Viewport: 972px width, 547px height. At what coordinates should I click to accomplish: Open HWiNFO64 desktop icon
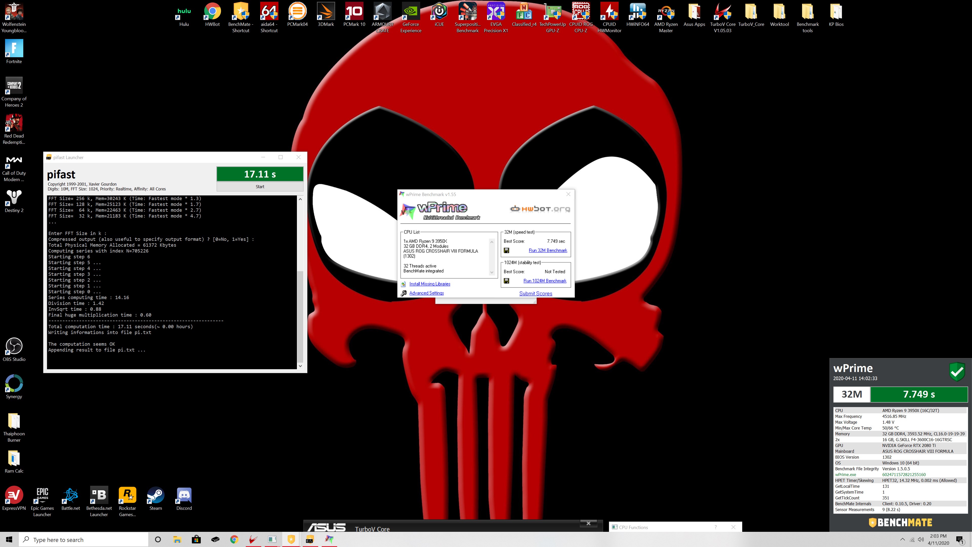[x=637, y=15]
